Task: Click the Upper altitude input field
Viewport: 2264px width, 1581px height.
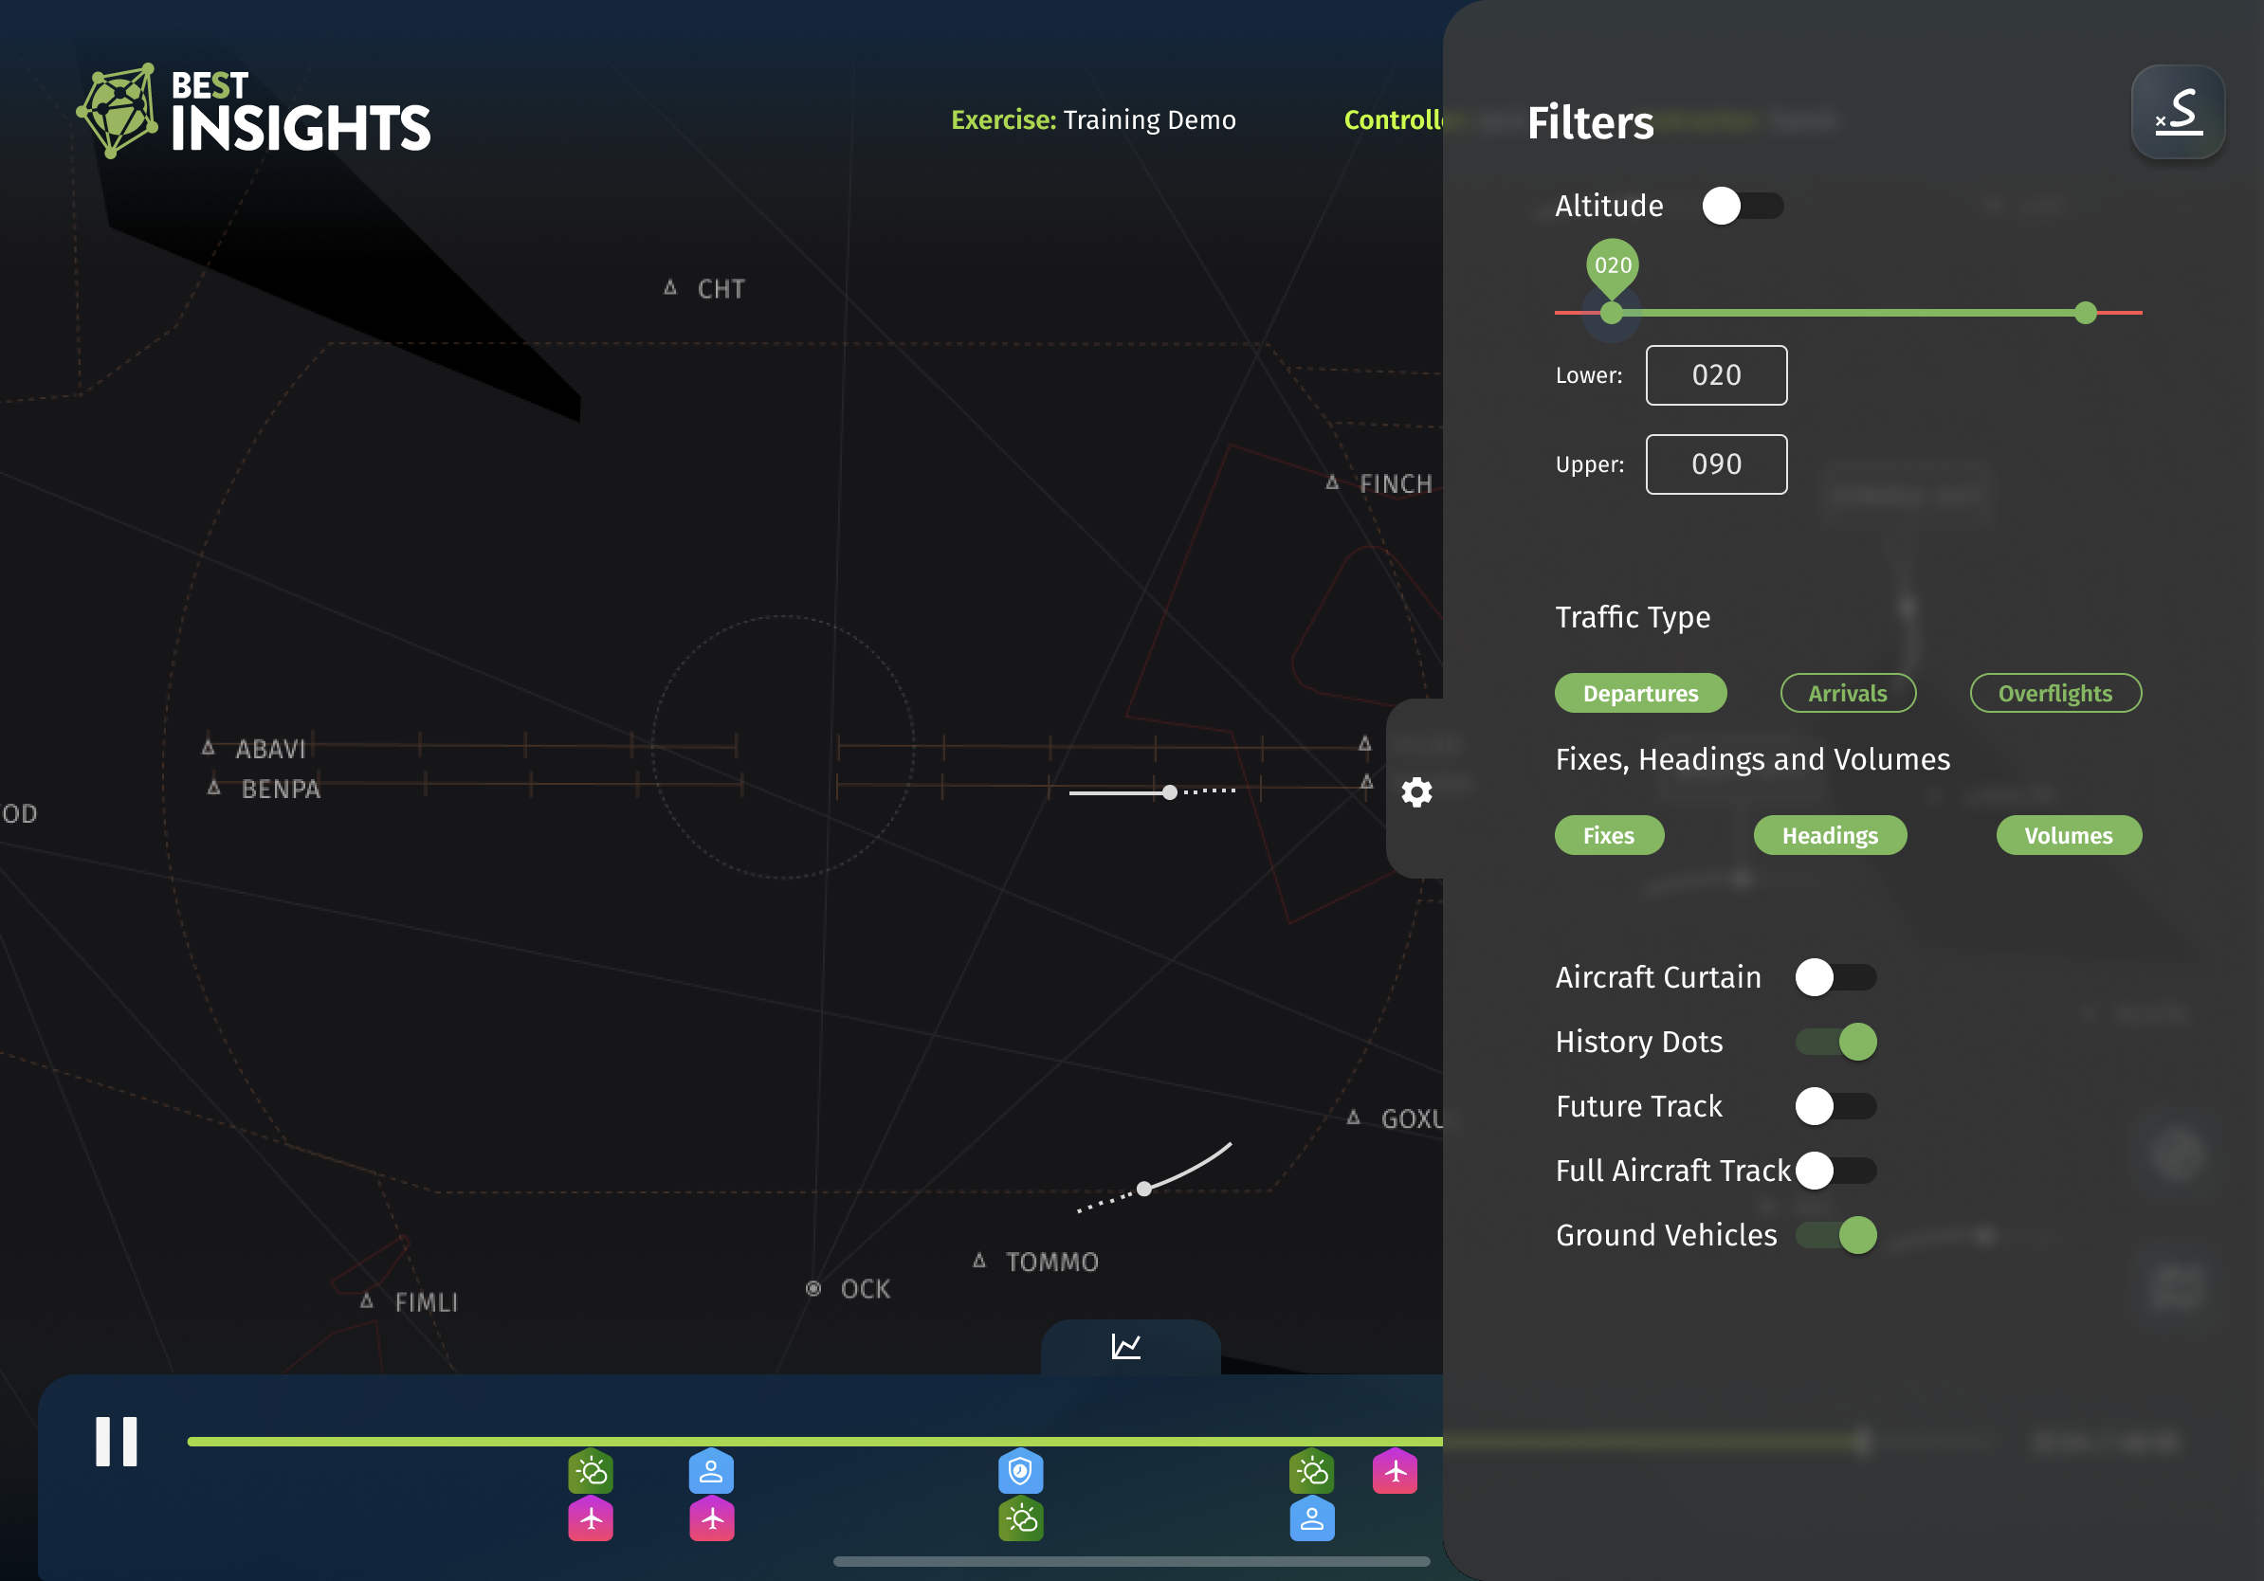Action: pos(1716,464)
